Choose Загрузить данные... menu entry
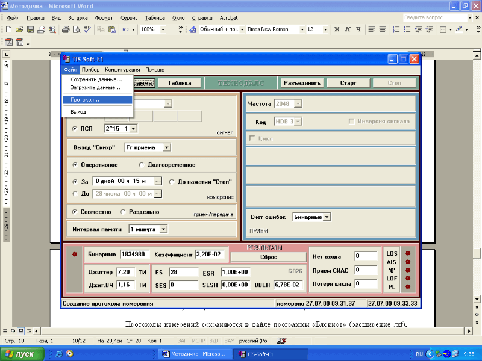The height and width of the screenshot is (361, 482). (98, 87)
